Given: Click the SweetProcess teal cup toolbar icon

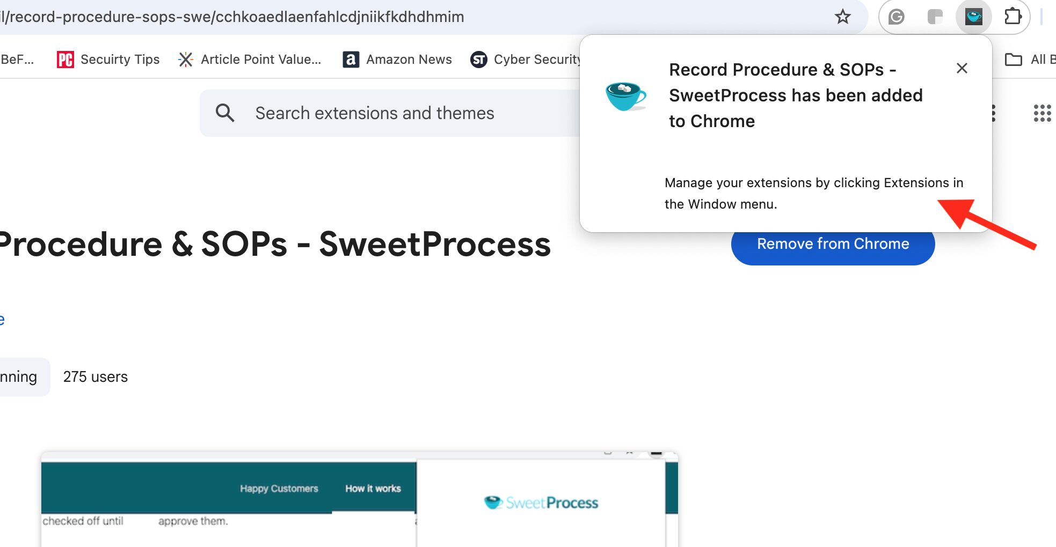Looking at the screenshot, I should (973, 17).
